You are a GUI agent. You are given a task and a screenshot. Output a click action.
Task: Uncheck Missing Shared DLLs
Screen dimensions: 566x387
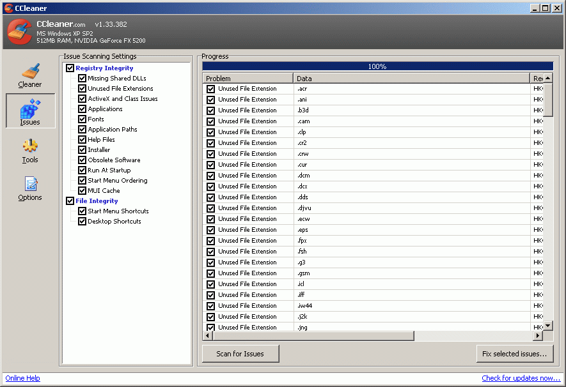[83, 78]
